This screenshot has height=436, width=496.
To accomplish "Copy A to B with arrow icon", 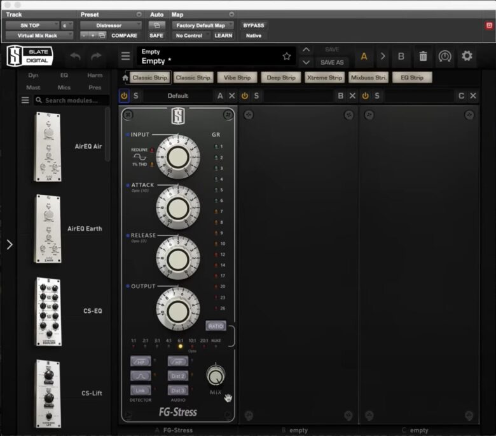I will pos(383,56).
